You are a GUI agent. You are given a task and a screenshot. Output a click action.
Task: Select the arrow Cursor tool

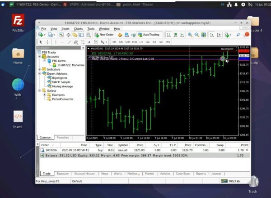41,42
